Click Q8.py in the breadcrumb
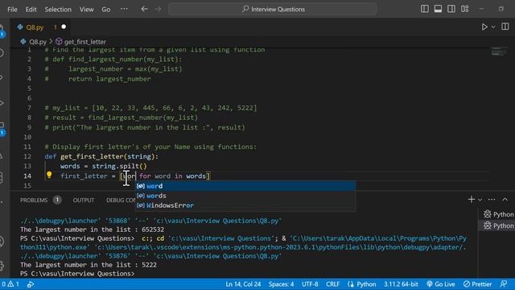Viewport: 515px width, 290px height. coord(38,42)
